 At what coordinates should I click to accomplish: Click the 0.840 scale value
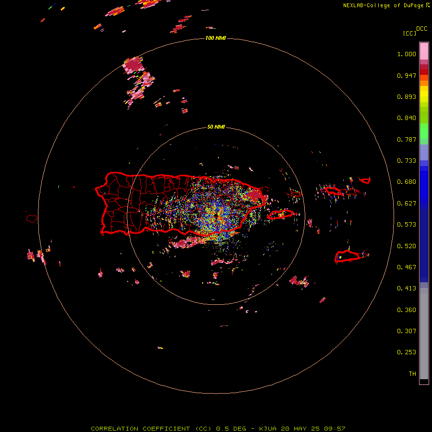[407, 118]
